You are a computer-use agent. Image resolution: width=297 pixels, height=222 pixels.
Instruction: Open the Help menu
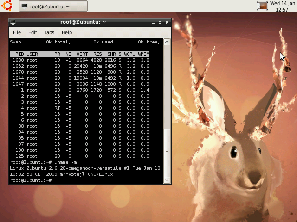[x=67, y=33]
